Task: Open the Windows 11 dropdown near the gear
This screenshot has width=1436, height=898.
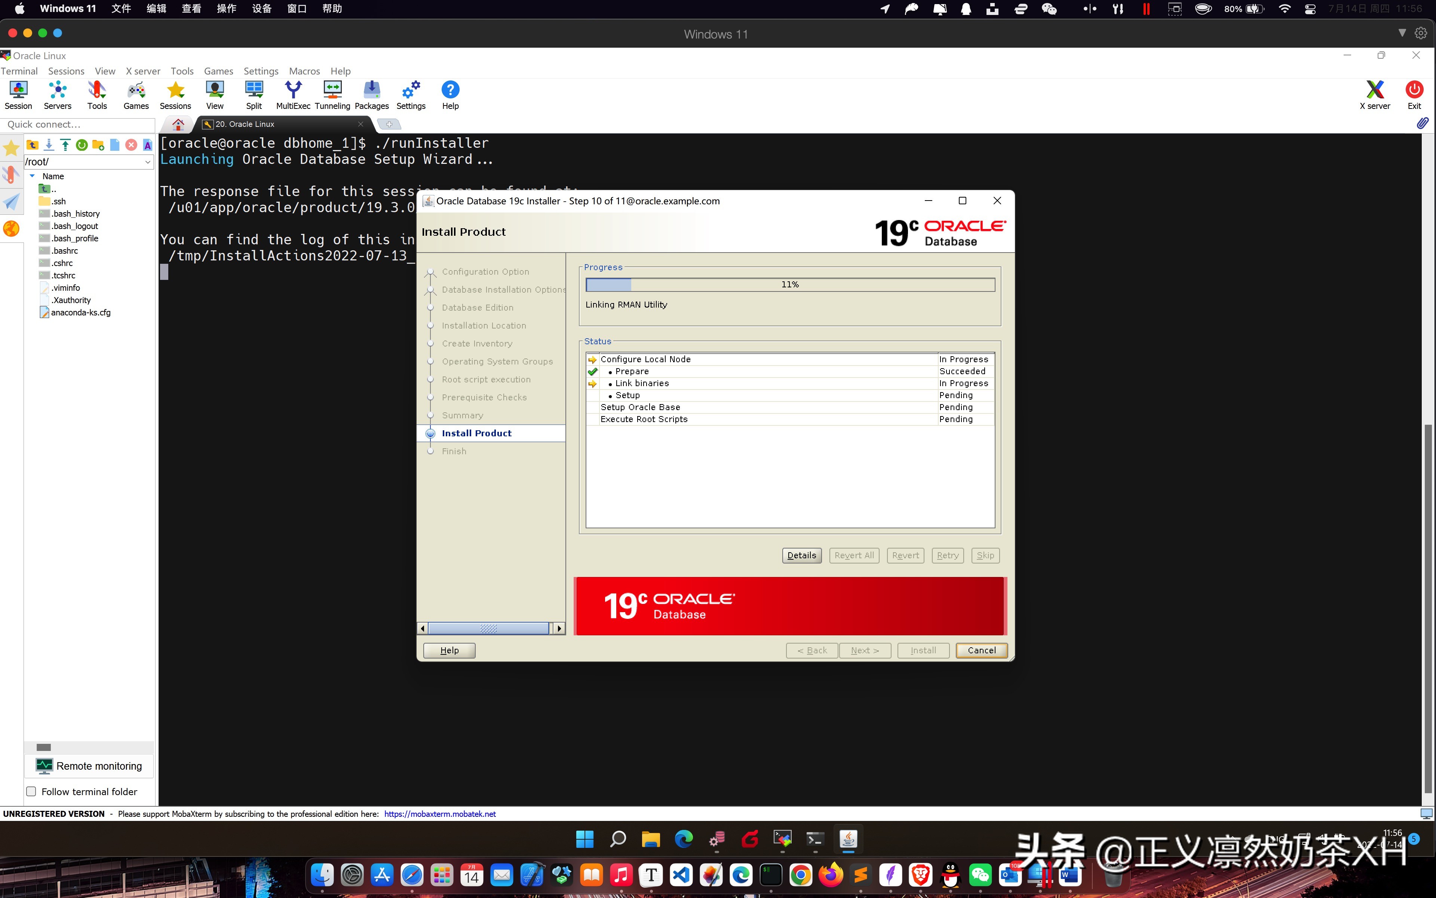Action: point(1402,33)
